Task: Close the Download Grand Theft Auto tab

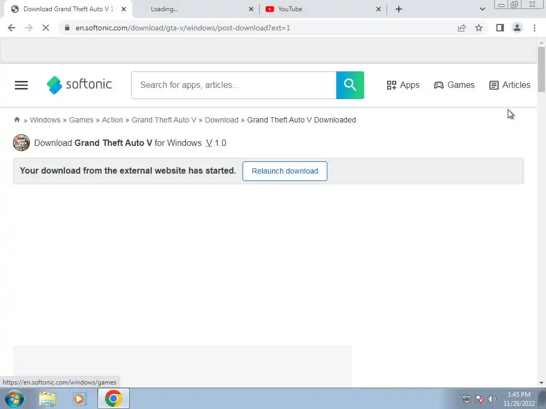Action: coord(124,10)
